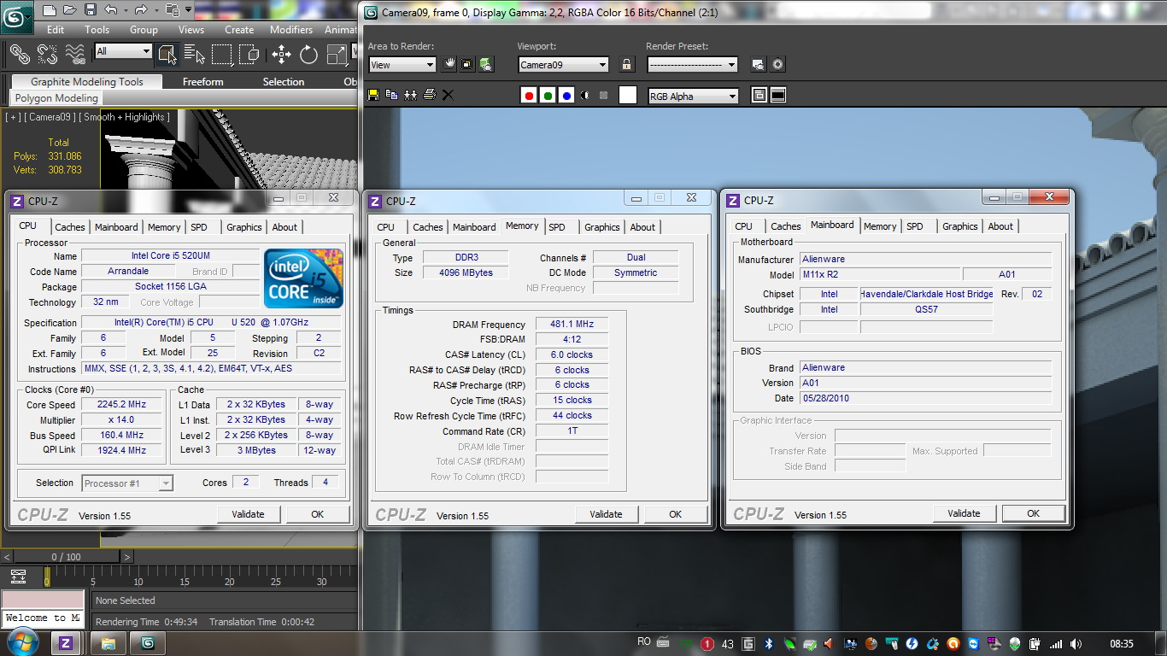Toggle the viewport lock icon
Image resolution: width=1167 pixels, height=656 pixels.
coord(627,64)
